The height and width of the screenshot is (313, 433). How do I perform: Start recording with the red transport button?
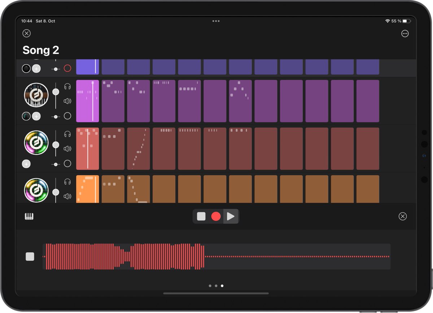pyautogui.click(x=216, y=216)
